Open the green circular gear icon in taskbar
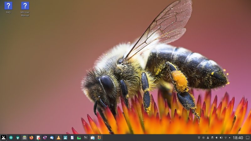251x141 pixels. pyautogui.click(x=11, y=138)
